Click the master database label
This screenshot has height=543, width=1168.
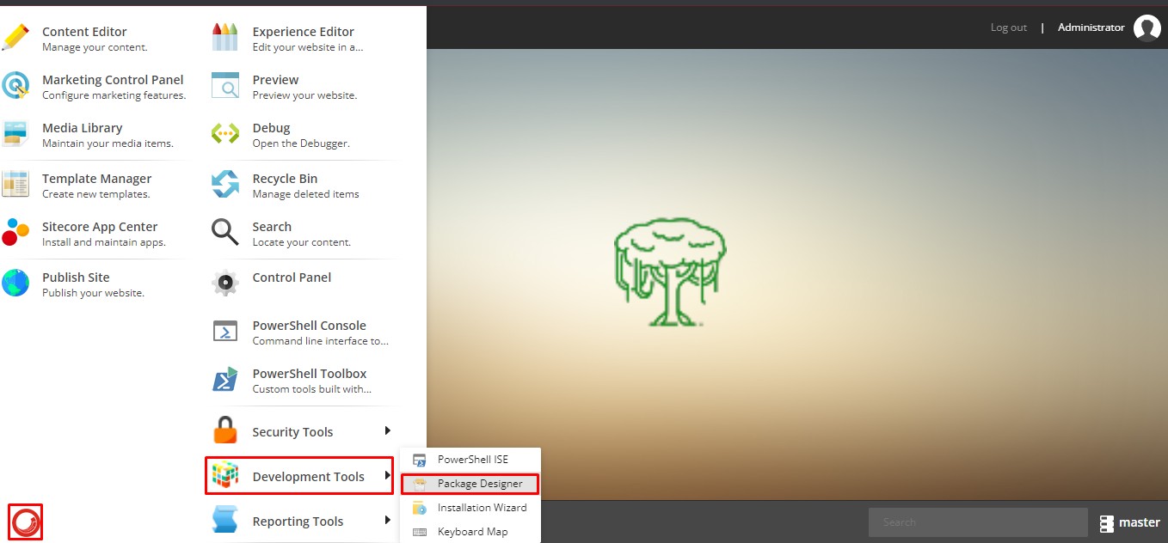(x=1140, y=522)
